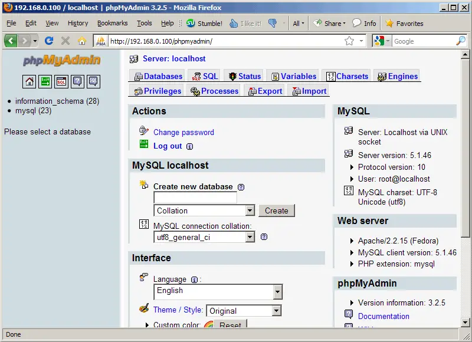
Task: Click the help icon next to Log out
Action: (189, 146)
